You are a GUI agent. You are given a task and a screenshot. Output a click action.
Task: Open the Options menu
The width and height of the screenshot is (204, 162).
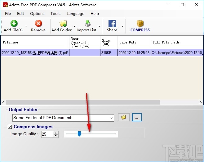click(37, 14)
